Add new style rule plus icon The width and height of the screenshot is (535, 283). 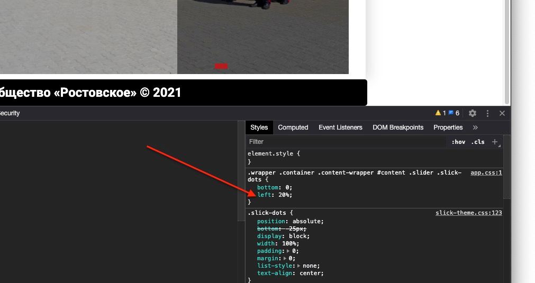(x=495, y=142)
